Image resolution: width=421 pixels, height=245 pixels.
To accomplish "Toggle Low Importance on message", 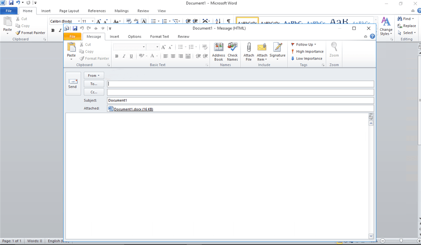I will [x=307, y=58].
